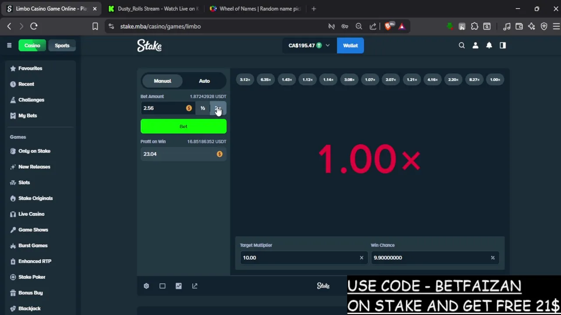Open browser extensions puzzle icon

point(475,26)
